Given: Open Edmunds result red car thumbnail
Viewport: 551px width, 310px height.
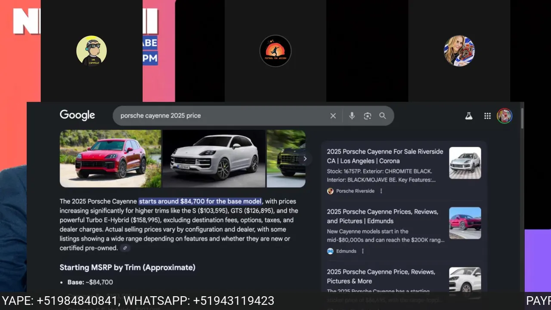Looking at the screenshot, I should [x=465, y=223].
